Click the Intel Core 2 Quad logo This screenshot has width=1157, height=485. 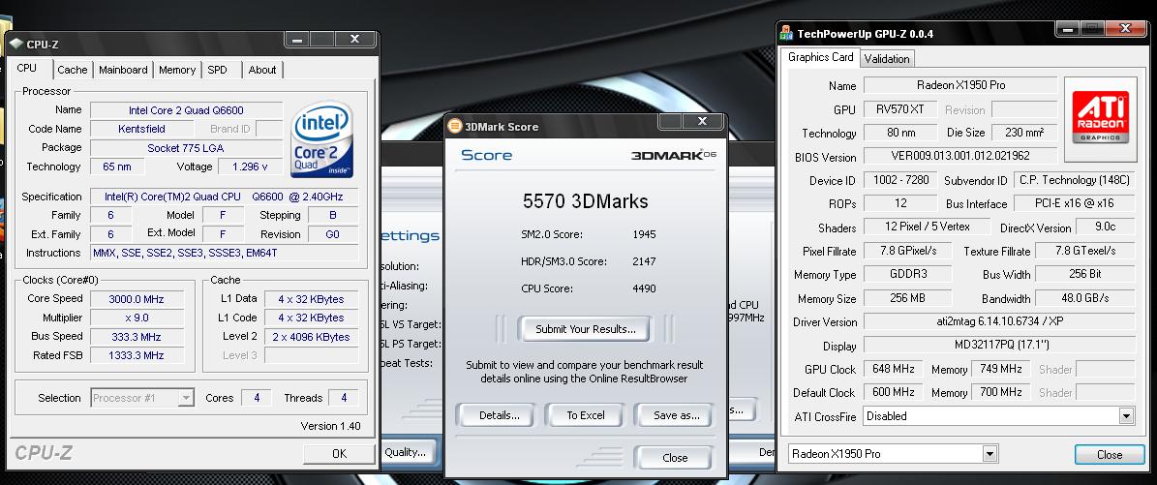322,139
